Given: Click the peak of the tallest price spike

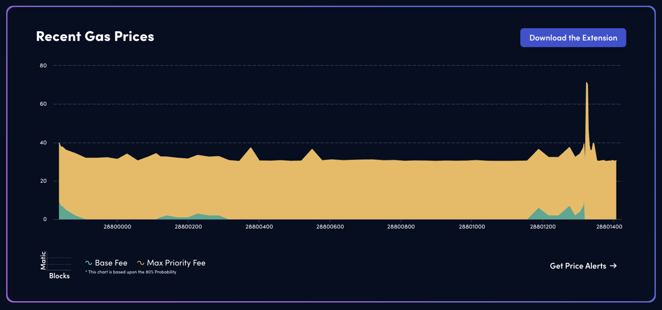Looking at the screenshot, I should (586, 83).
